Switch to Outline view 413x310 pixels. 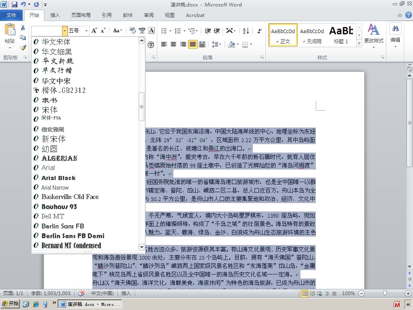(327, 293)
